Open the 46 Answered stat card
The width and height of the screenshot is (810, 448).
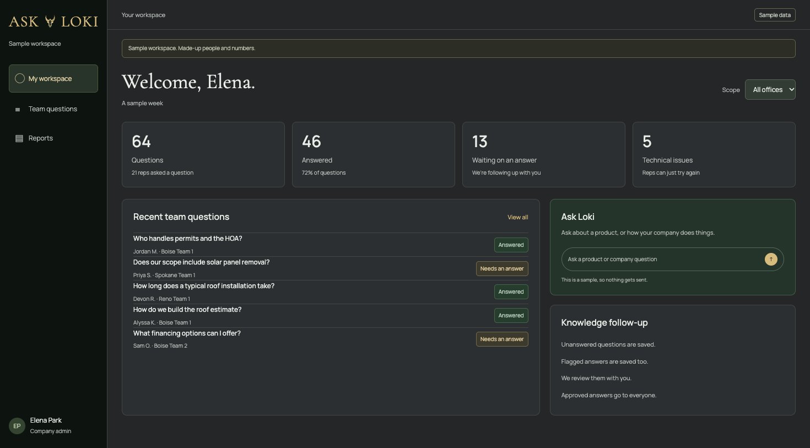374,154
